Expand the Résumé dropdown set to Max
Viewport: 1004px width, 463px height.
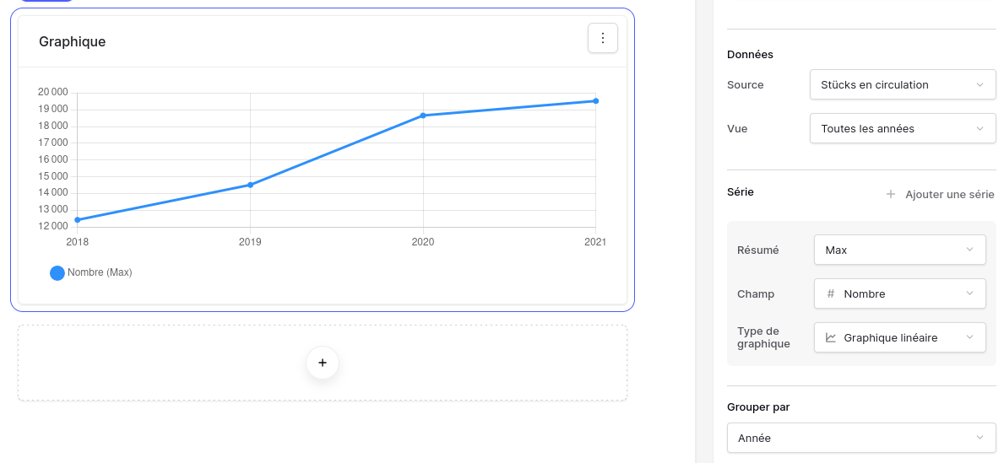pos(899,250)
